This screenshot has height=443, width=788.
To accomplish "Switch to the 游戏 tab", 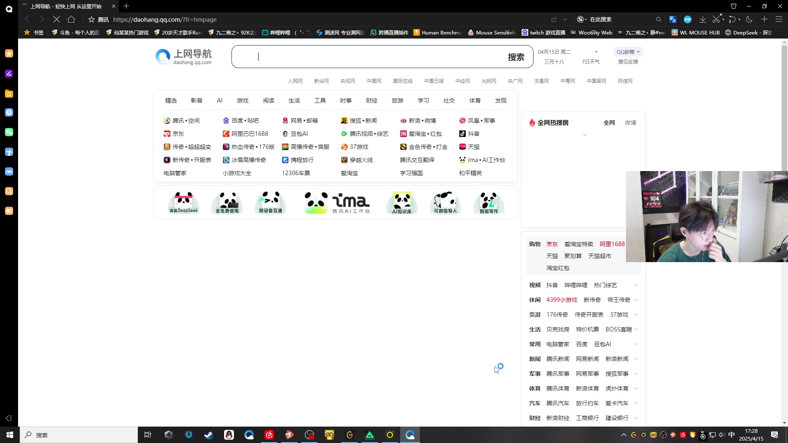I will [x=243, y=100].
